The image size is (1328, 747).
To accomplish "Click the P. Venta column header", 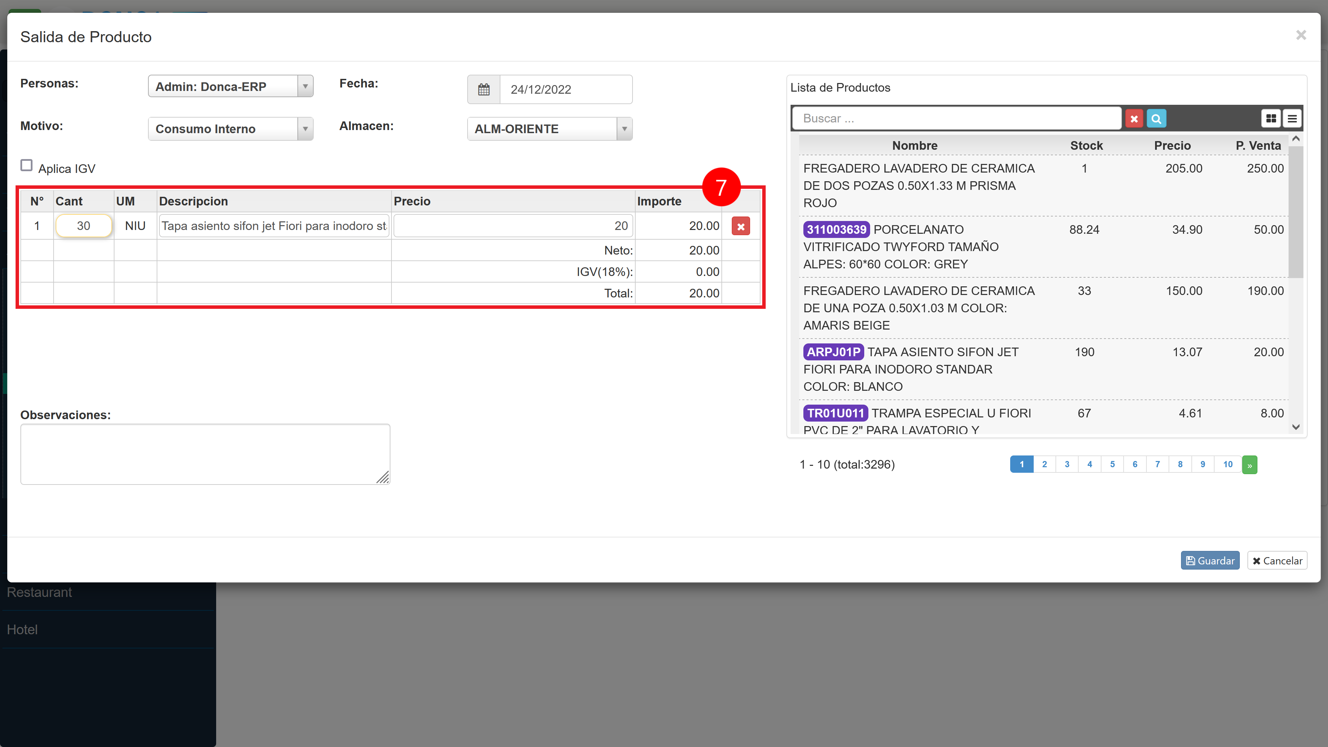I will (x=1258, y=145).
